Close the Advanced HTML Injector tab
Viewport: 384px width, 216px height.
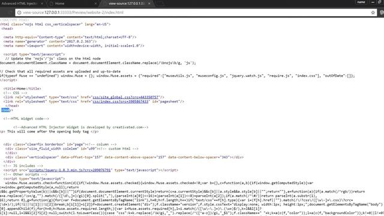42,4
